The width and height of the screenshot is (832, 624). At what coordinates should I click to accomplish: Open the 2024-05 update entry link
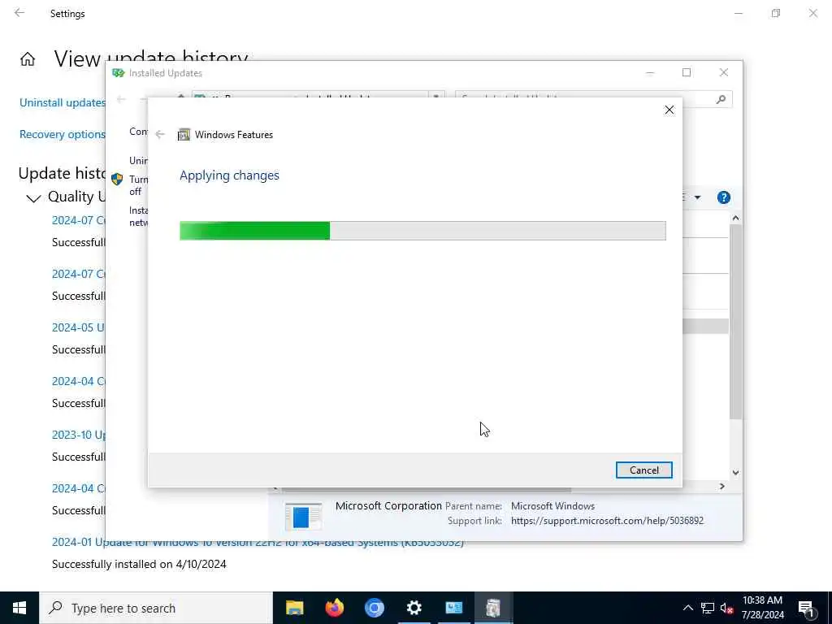click(78, 328)
